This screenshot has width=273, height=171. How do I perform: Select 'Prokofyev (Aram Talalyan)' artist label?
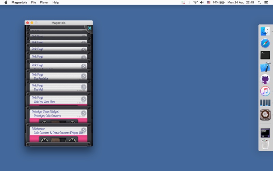(x=45, y=112)
